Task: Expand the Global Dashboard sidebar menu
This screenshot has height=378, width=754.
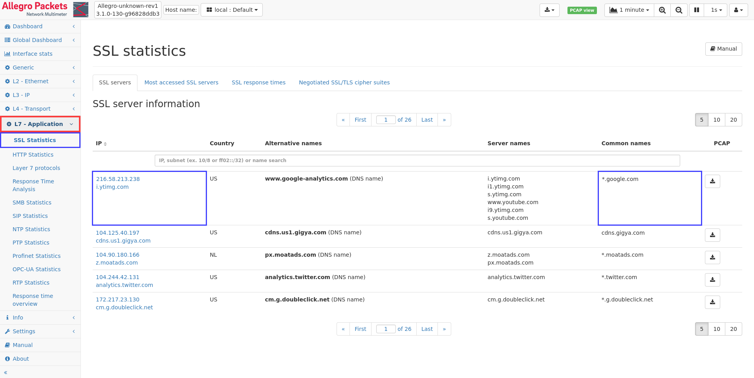Action: 40,40
